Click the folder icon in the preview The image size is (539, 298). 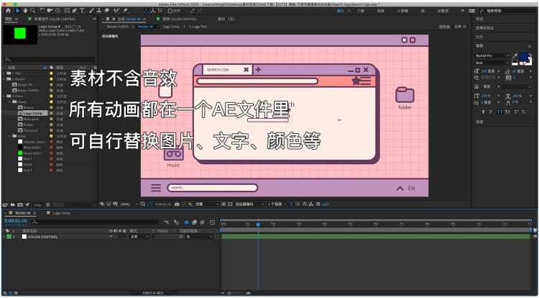pos(405,94)
